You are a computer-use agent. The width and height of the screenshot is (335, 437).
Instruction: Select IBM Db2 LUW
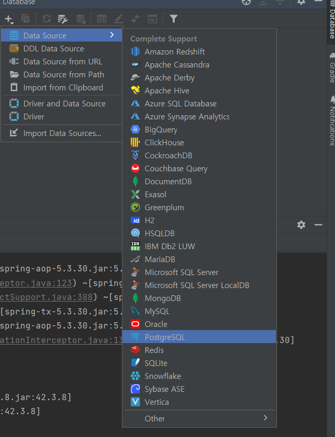(199, 247)
